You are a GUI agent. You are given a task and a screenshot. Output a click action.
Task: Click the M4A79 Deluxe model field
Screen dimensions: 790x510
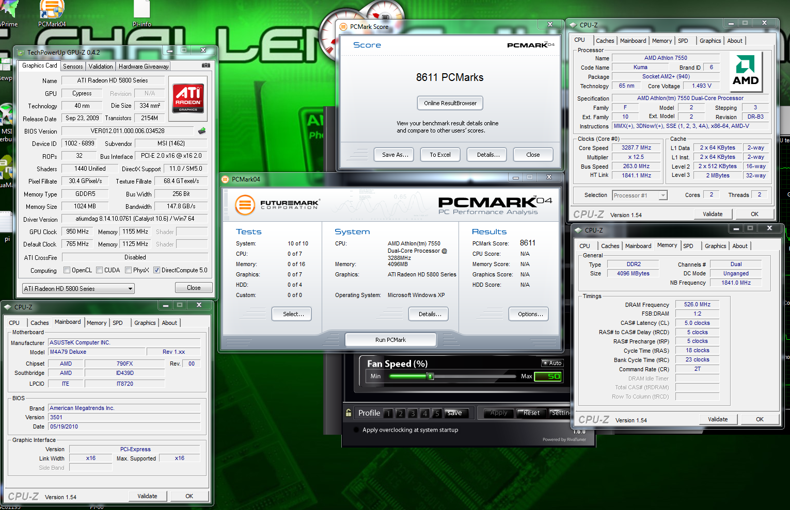tap(96, 352)
